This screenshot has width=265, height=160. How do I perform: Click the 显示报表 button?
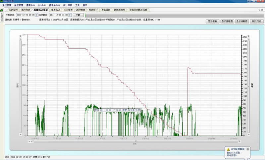pos(212,21)
